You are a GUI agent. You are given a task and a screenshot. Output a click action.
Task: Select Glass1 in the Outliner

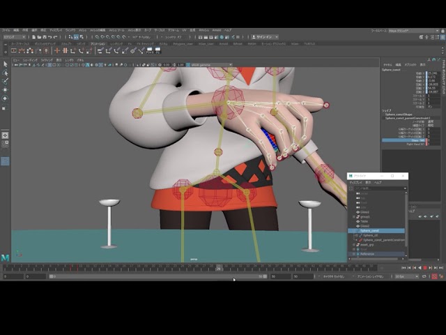click(x=365, y=212)
